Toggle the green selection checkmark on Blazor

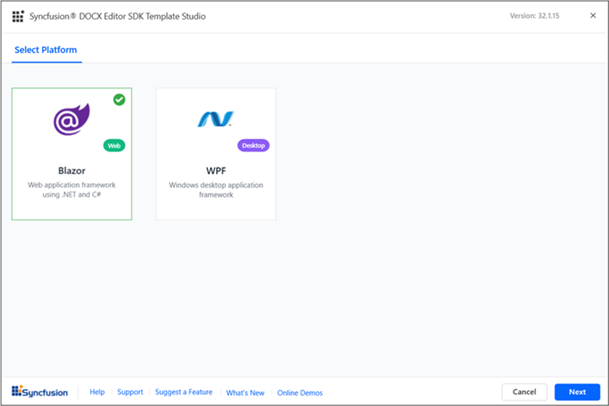(x=119, y=99)
